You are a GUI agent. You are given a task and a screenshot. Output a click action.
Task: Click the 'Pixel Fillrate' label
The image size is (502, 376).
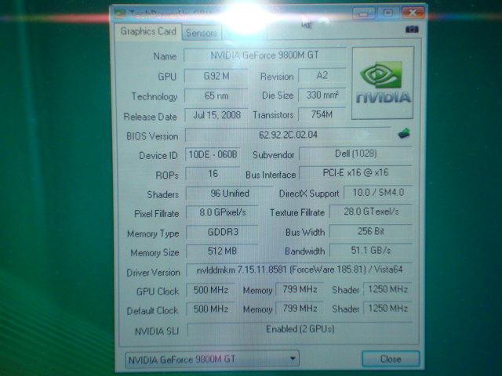(x=156, y=214)
